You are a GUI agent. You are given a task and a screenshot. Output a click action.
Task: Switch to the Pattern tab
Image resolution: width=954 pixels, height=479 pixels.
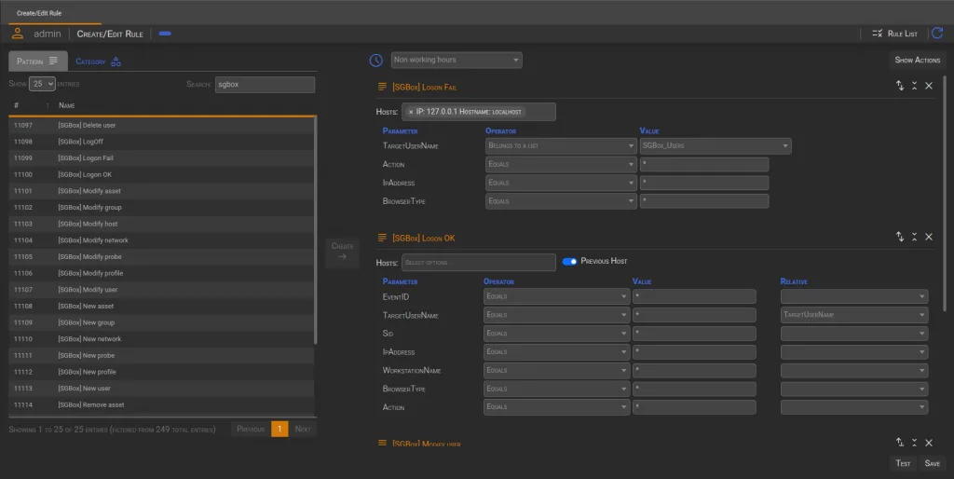pyautogui.click(x=37, y=62)
